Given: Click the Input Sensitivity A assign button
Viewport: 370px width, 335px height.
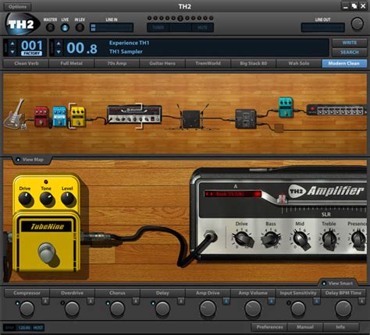Looking at the screenshot, I should tap(316, 301).
